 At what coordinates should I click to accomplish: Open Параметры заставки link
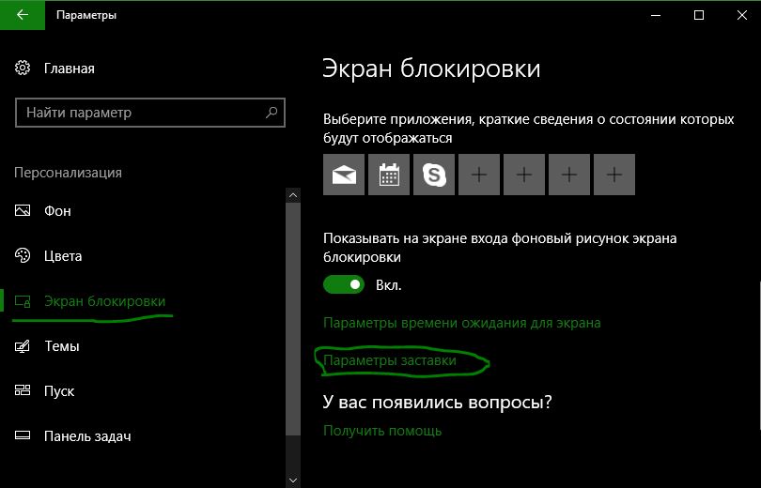[x=390, y=360]
